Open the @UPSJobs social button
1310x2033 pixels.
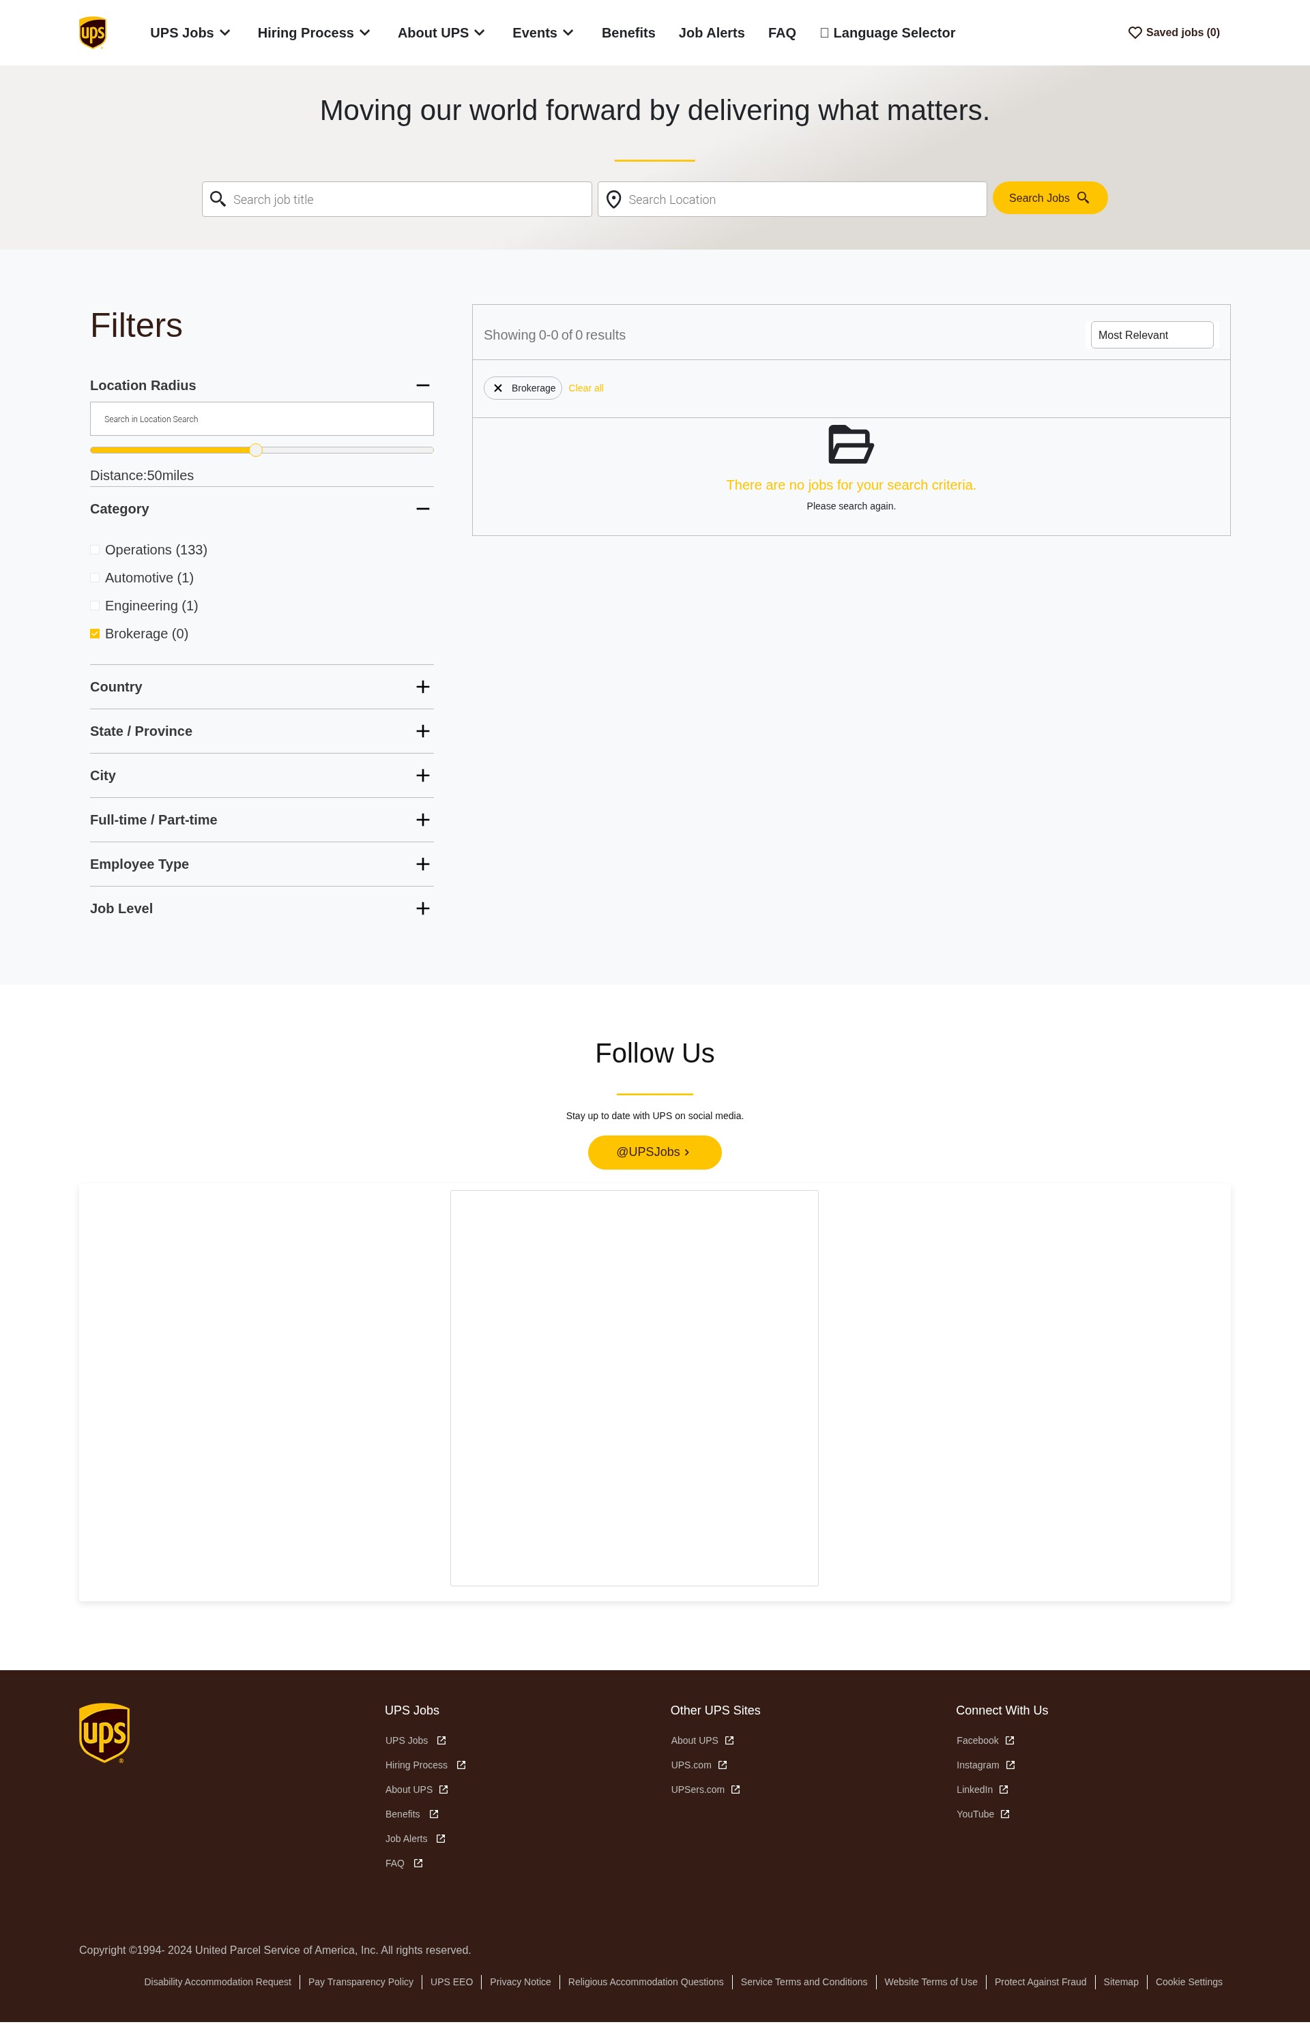point(654,1153)
